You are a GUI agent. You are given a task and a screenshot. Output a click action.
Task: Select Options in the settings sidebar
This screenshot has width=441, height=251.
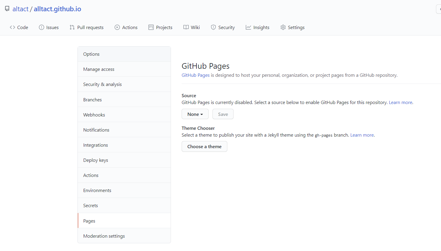pyautogui.click(x=124, y=54)
